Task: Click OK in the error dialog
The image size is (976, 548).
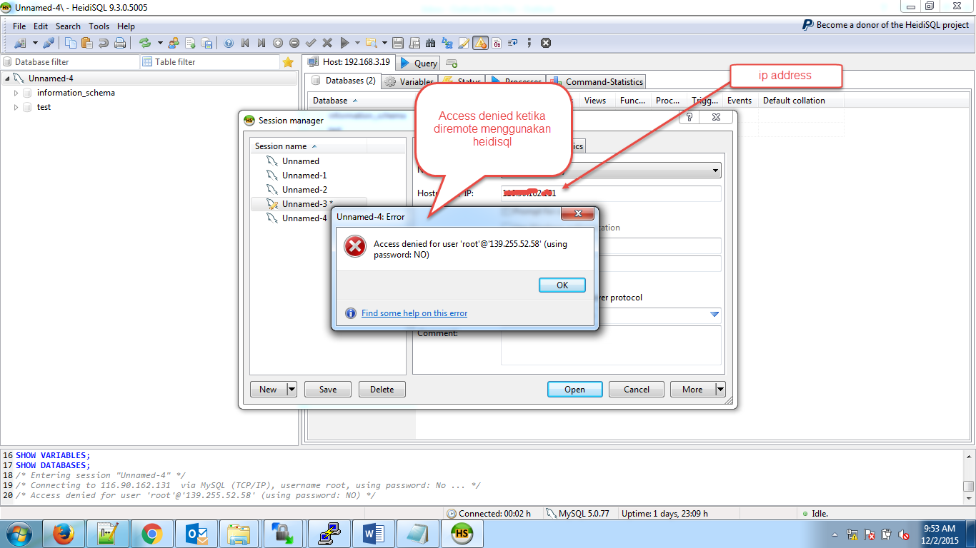Action: [x=562, y=285]
